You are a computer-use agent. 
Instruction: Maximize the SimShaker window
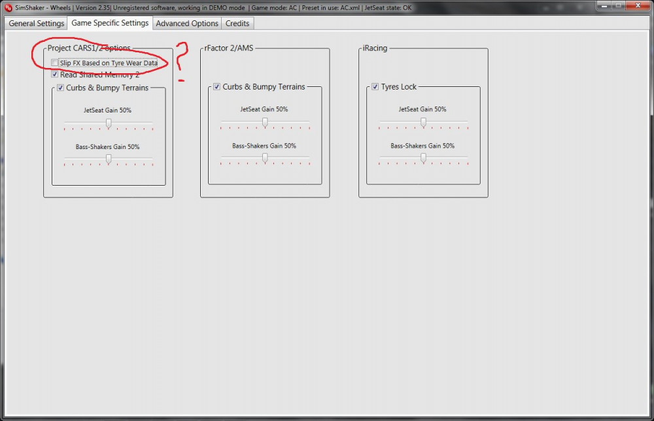[x=619, y=6]
